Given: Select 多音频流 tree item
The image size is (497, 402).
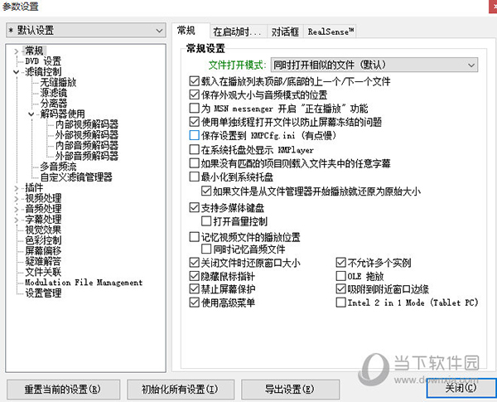Looking at the screenshot, I should pos(58,167).
